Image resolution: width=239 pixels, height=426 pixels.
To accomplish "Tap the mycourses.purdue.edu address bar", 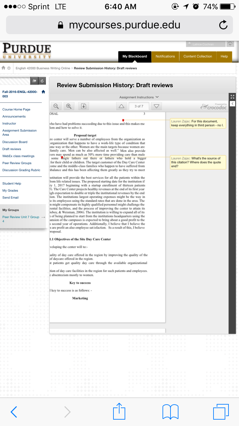I will click(x=119, y=25).
